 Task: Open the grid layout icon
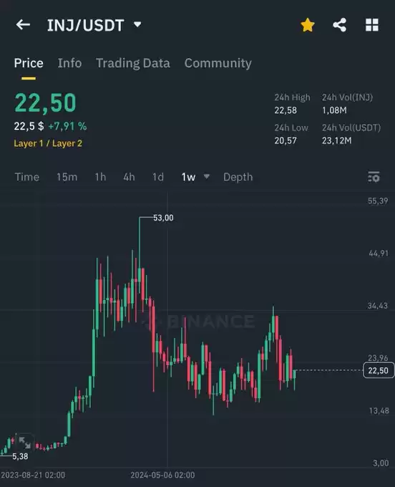pyautogui.click(x=371, y=25)
